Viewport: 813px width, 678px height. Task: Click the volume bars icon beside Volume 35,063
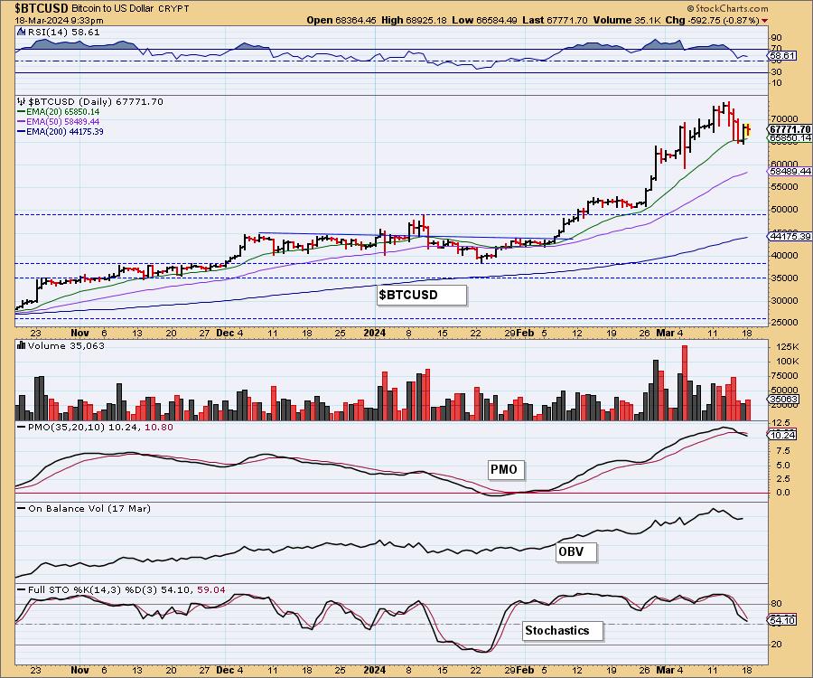pyautogui.click(x=22, y=345)
